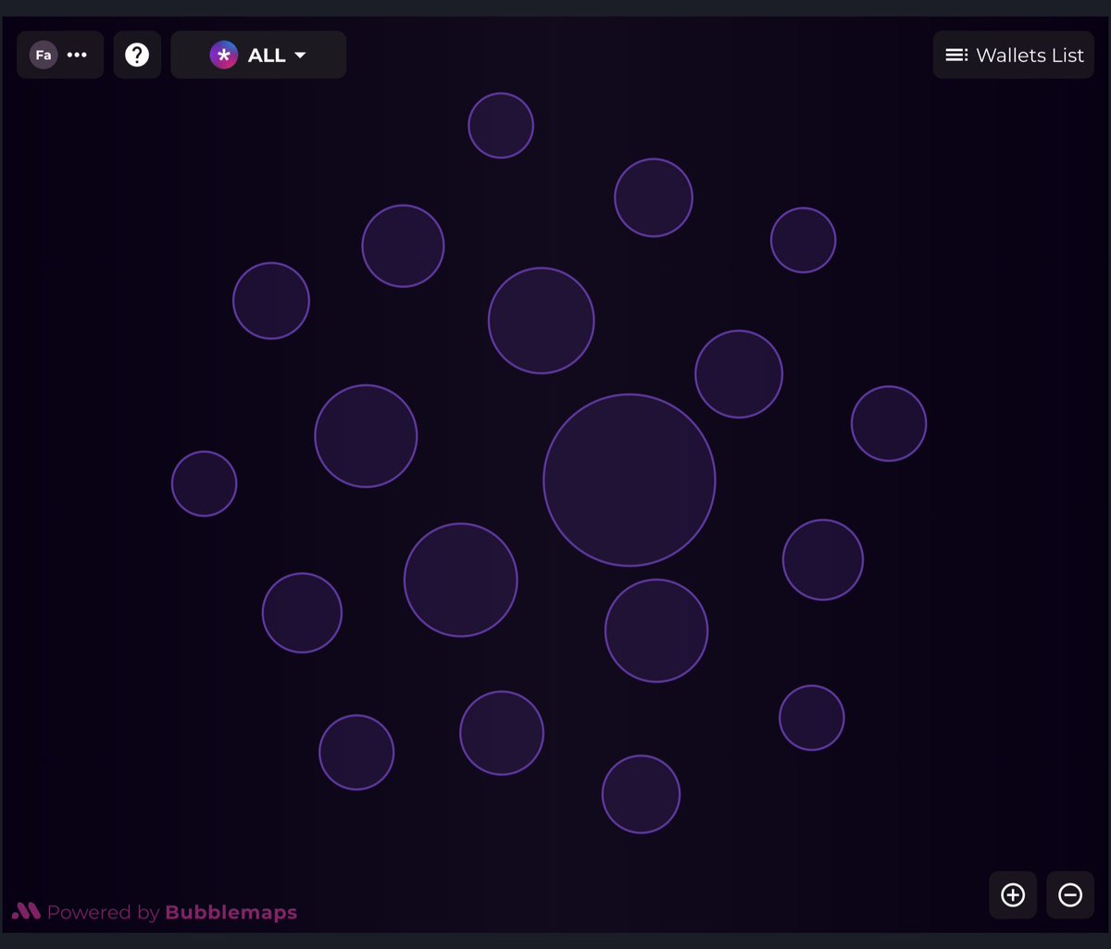This screenshot has width=1111, height=949.
Task: Click the zoom in plus button
Action: coord(1013,895)
